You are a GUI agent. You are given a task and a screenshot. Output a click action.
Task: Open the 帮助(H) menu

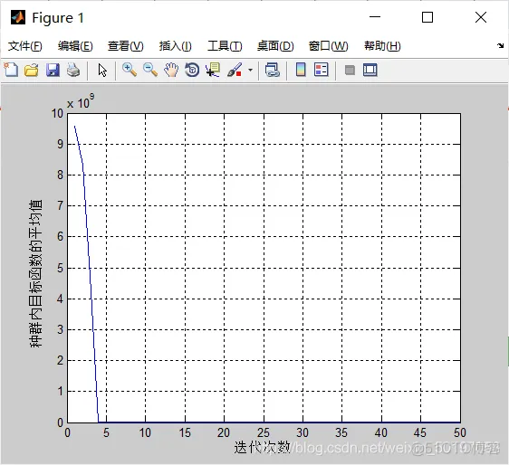click(382, 46)
